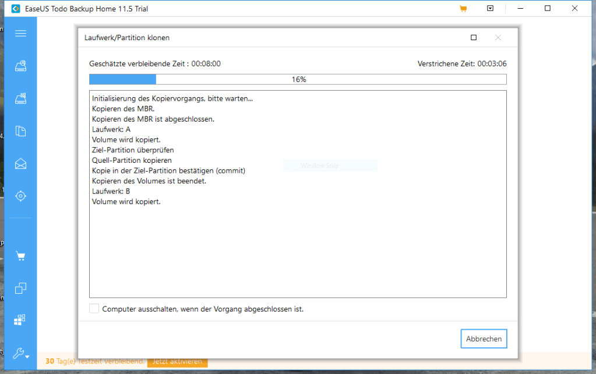Open the hamburger menu in the sidebar

(x=20, y=33)
